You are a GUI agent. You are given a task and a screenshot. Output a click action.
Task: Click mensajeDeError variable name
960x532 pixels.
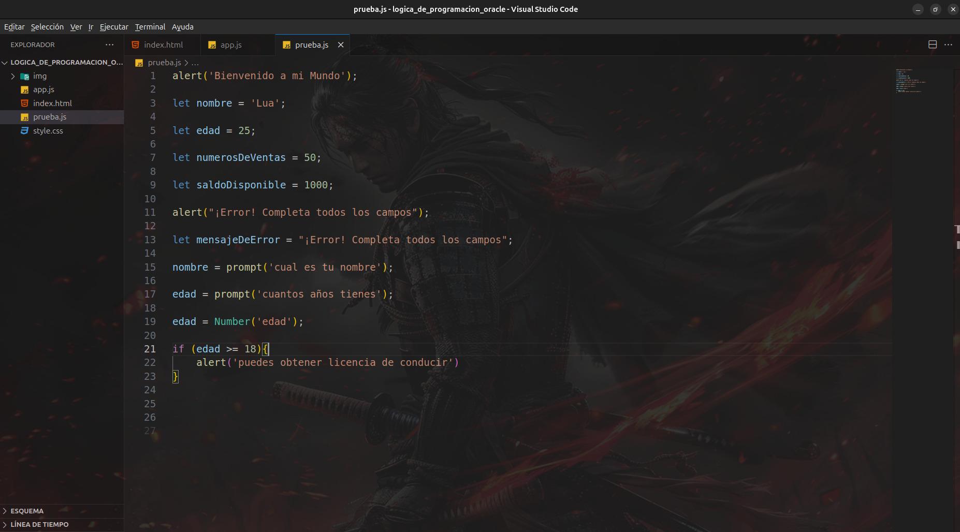(238, 240)
